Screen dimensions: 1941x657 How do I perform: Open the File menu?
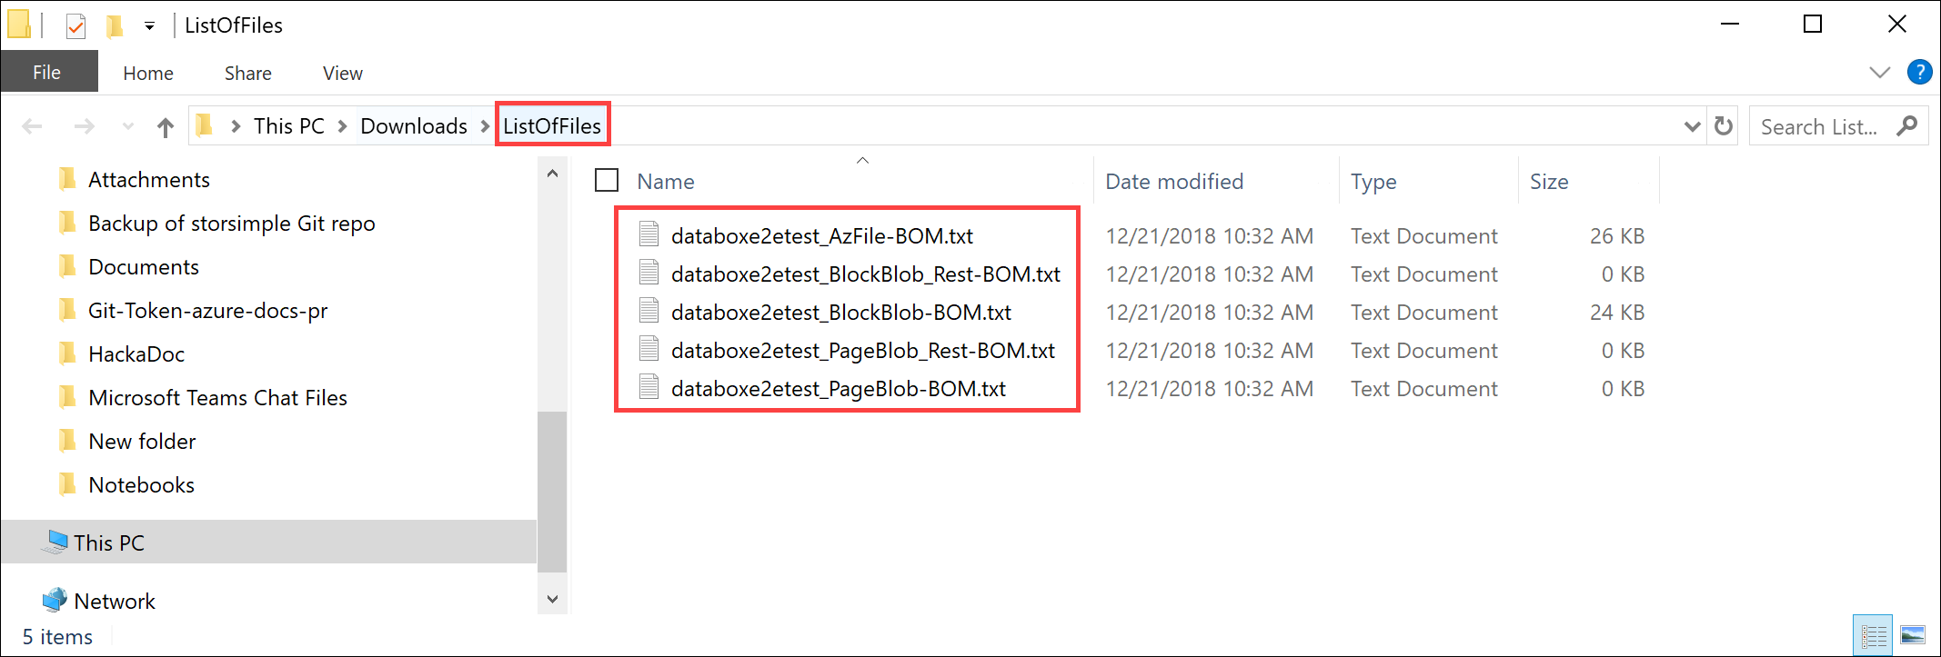click(x=47, y=72)
